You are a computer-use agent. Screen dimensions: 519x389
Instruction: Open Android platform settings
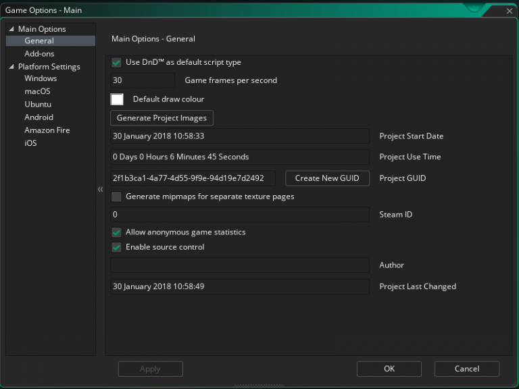pyautogui.click(x=39, y=118)
